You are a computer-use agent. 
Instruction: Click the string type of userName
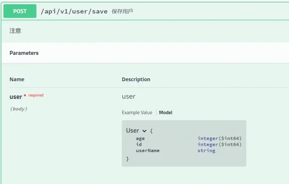206,150
